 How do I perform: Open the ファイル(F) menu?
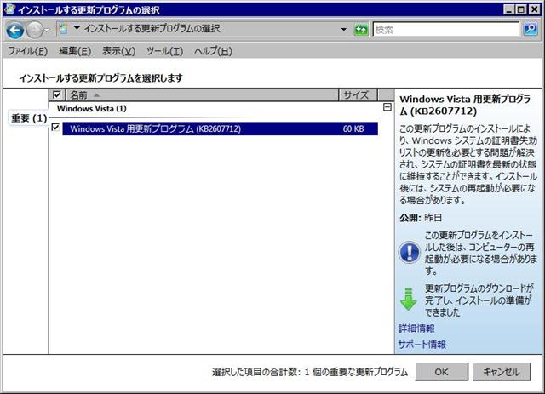(28, 51)
